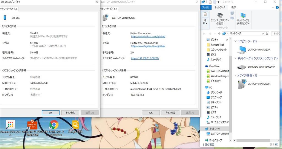Switch to details view in the status bar

click(x=272, y=145)
